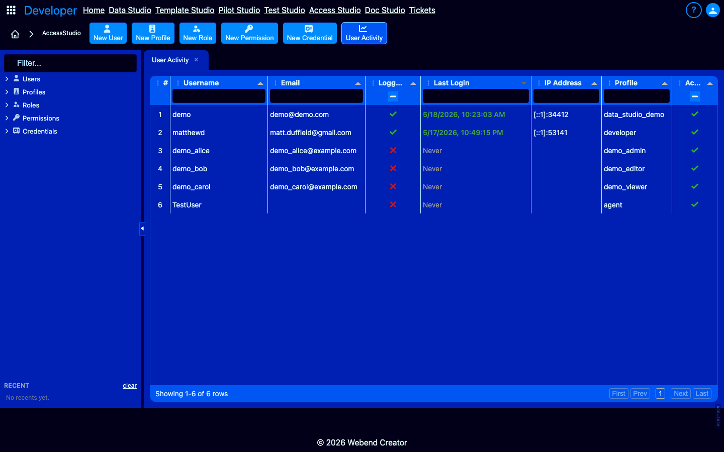Expand the Roles tree node
Screen dimensions: 724x452
(x=7, y=105)
